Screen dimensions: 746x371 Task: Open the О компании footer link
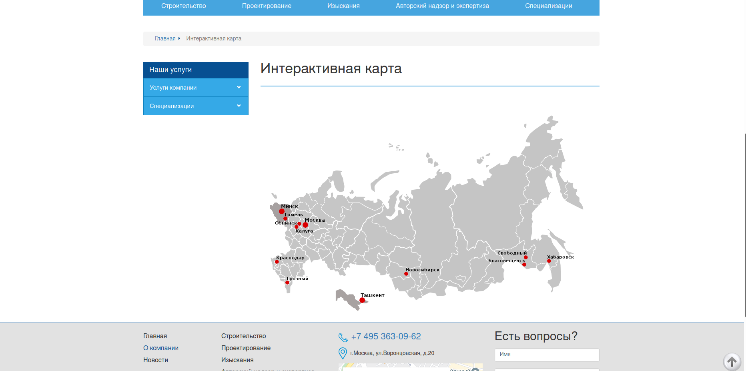coord(161,348)
